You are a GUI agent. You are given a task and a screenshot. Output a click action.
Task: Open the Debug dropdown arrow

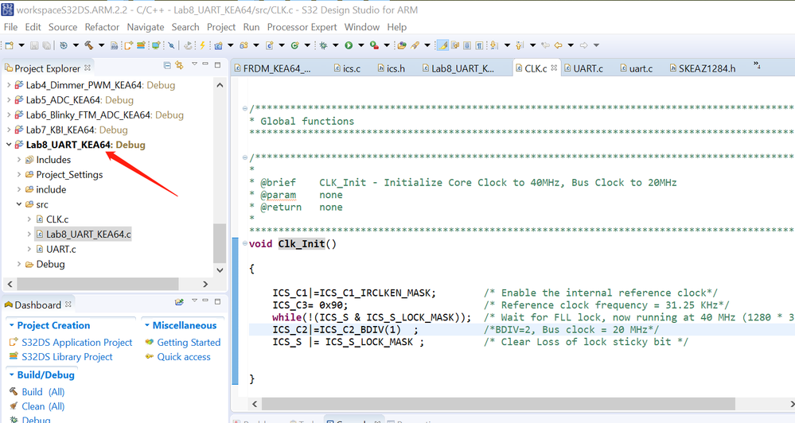point(336,45)
